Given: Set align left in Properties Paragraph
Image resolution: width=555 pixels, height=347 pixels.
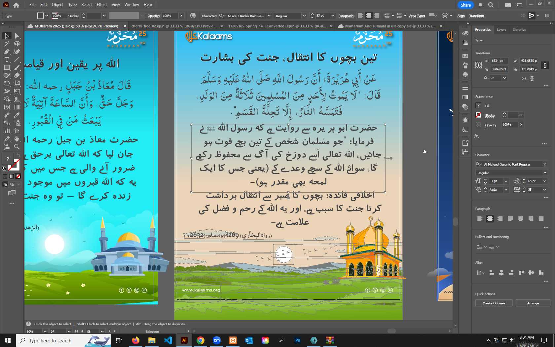Looking at the screenshot, I should [x=480, y=218].
